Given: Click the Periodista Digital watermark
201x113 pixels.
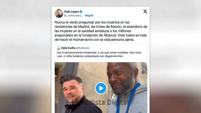Looking at the screenshot, I should coord(100,102).
